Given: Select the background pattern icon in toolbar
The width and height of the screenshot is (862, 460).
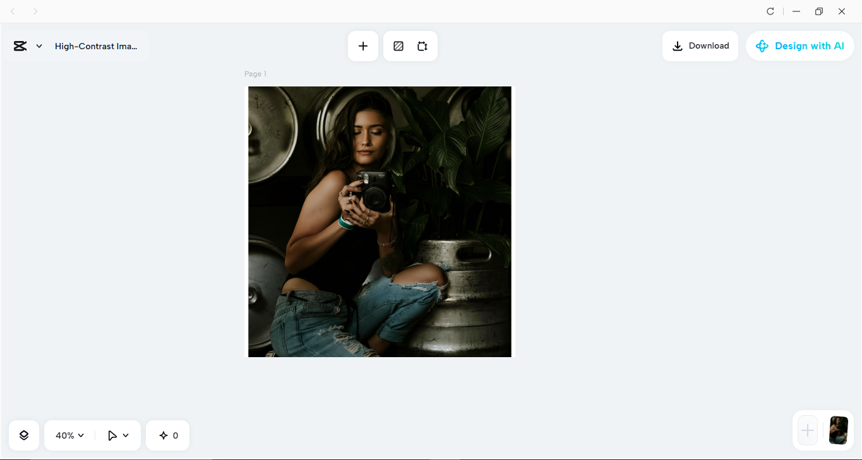Looking at the screenshot, I should click(398, 46).
